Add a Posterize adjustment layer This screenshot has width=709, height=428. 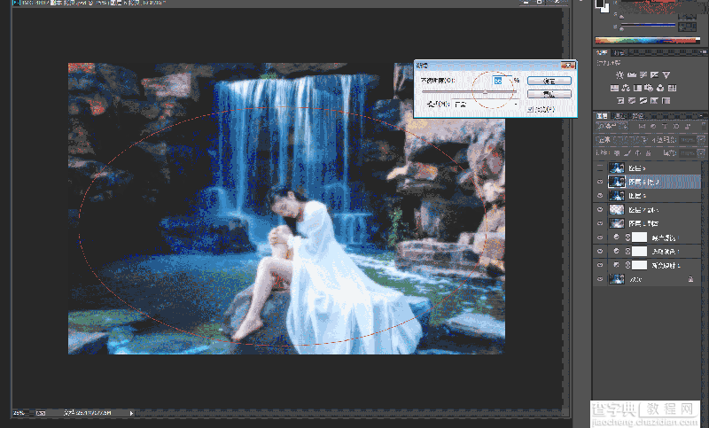click(632, 101)
